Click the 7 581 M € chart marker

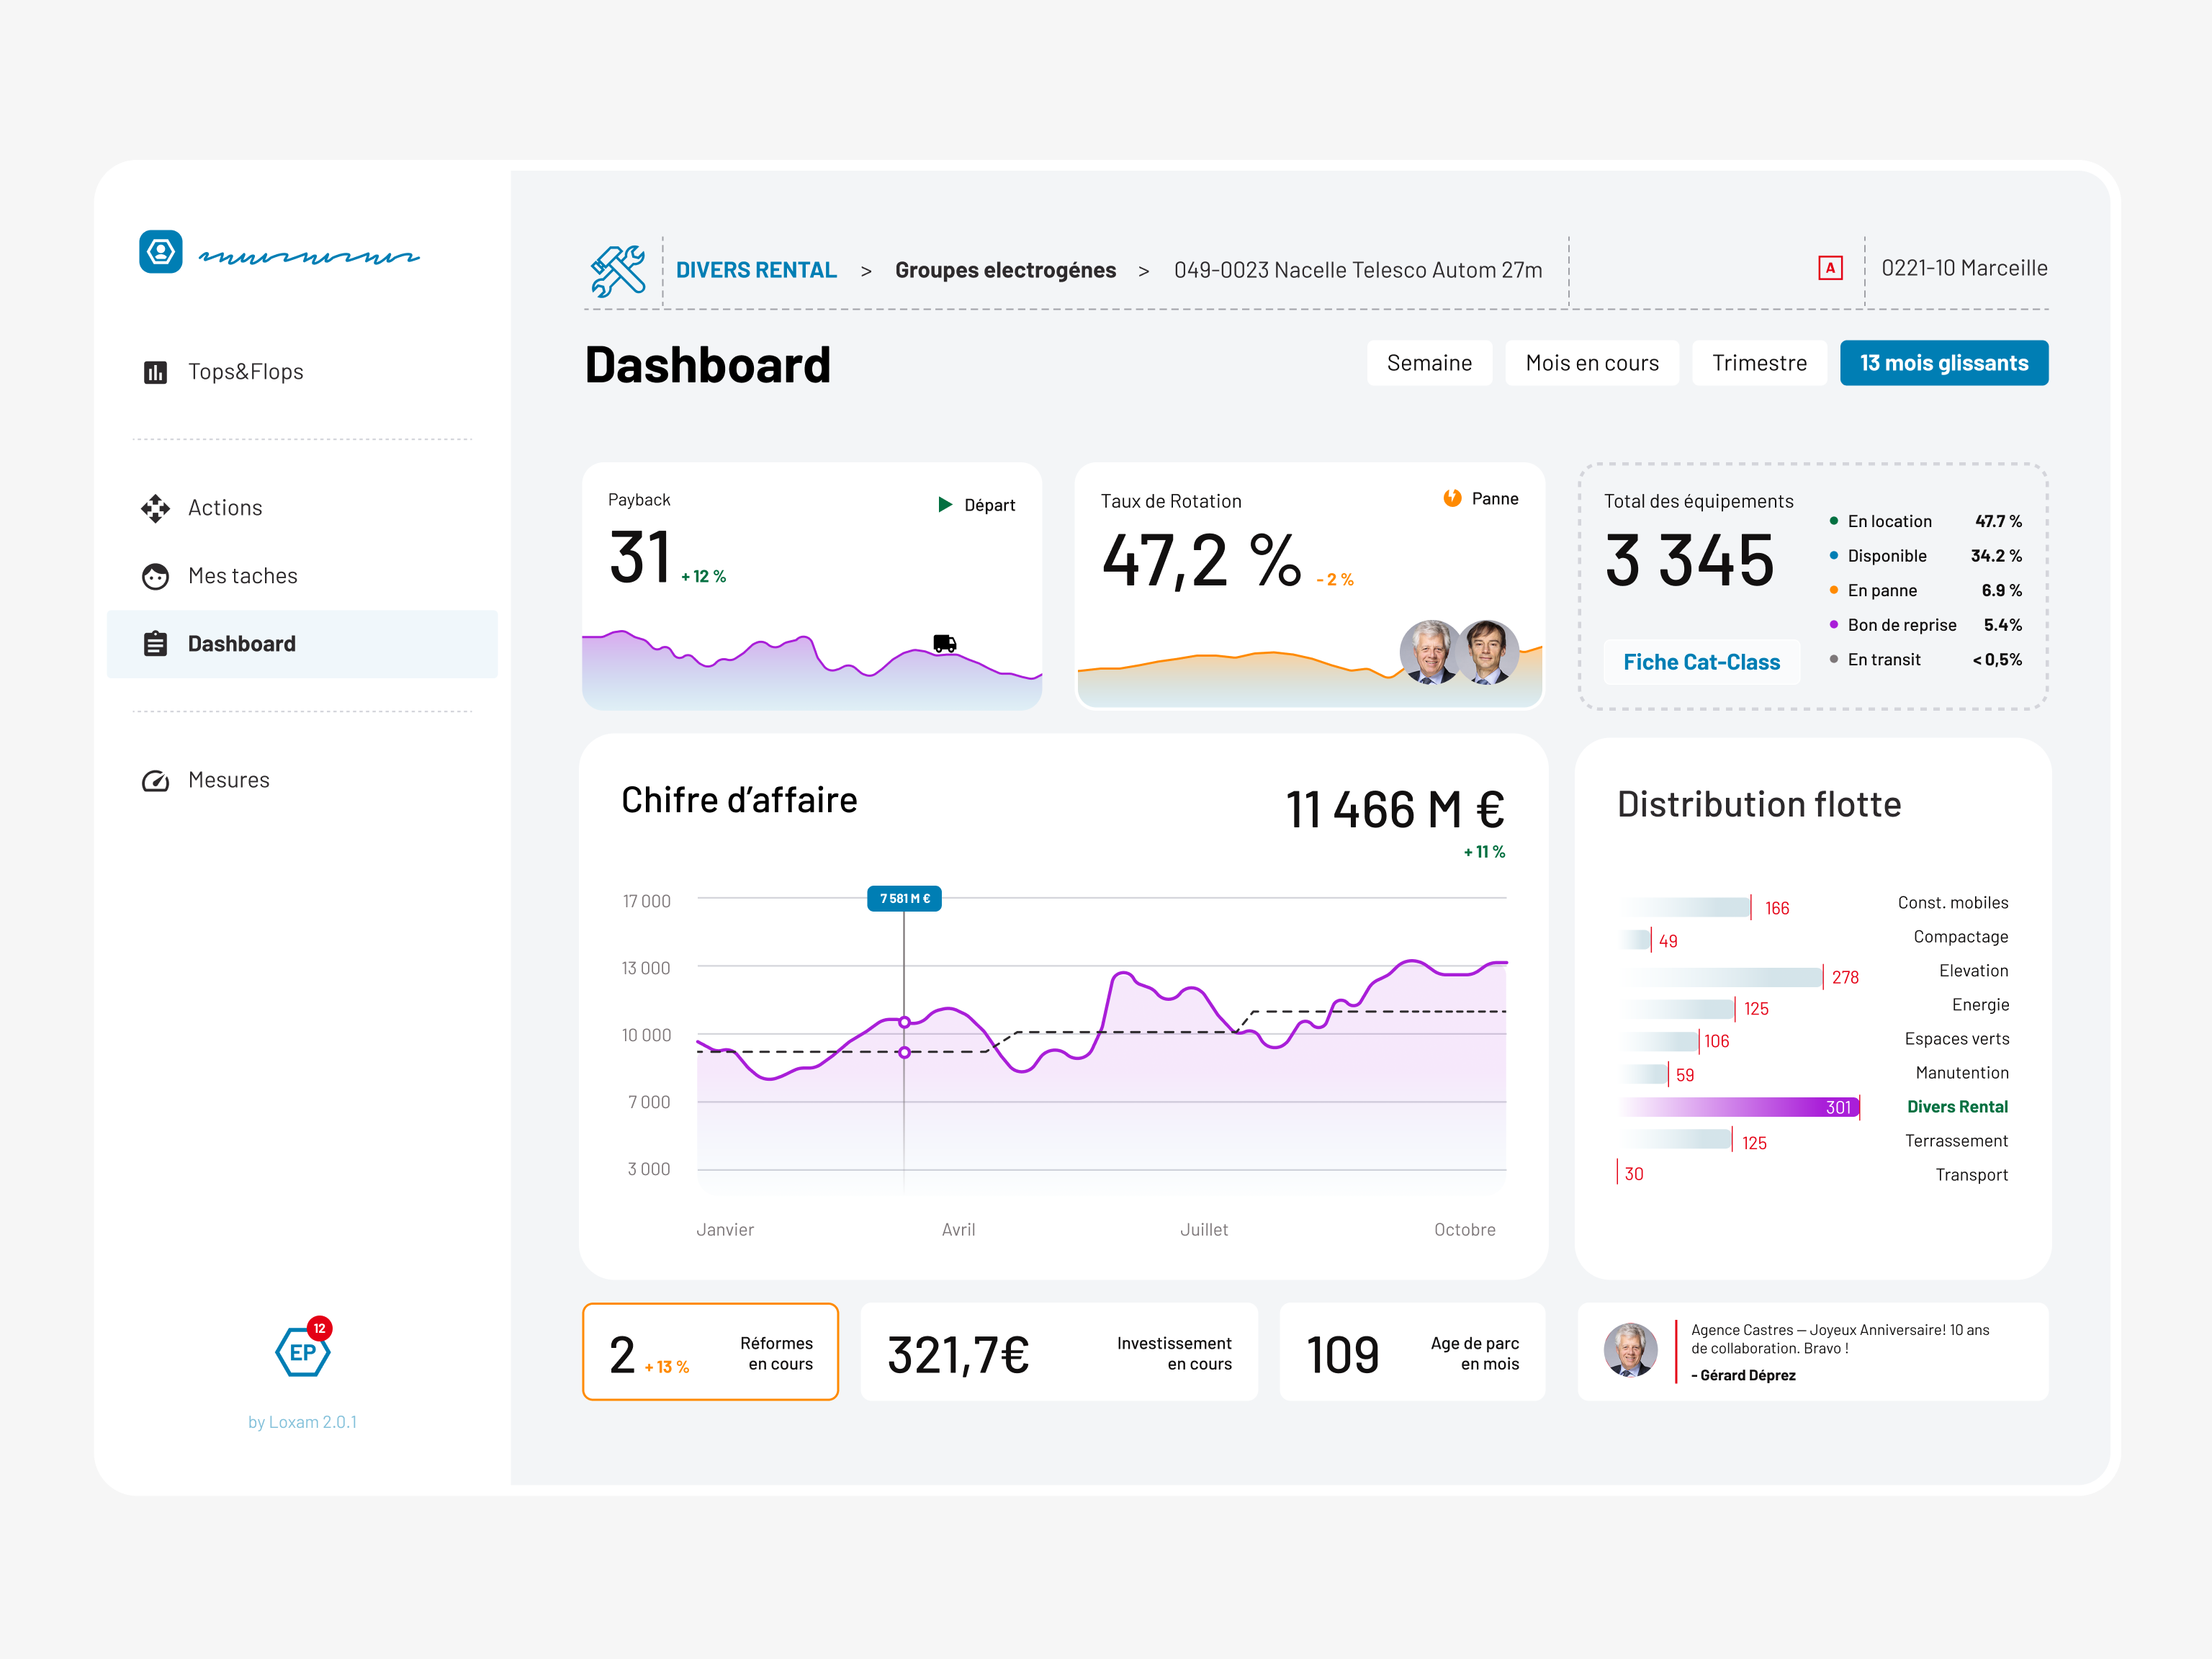click(904, 899)
